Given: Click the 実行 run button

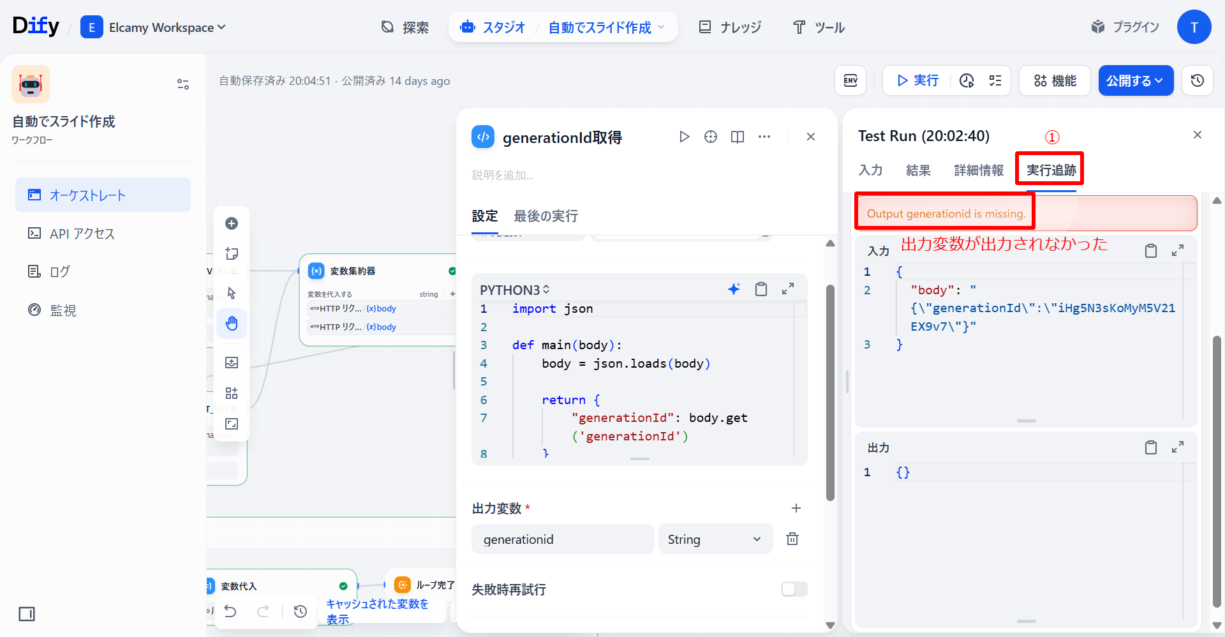Looking at the screenshot, I should 917,80.
